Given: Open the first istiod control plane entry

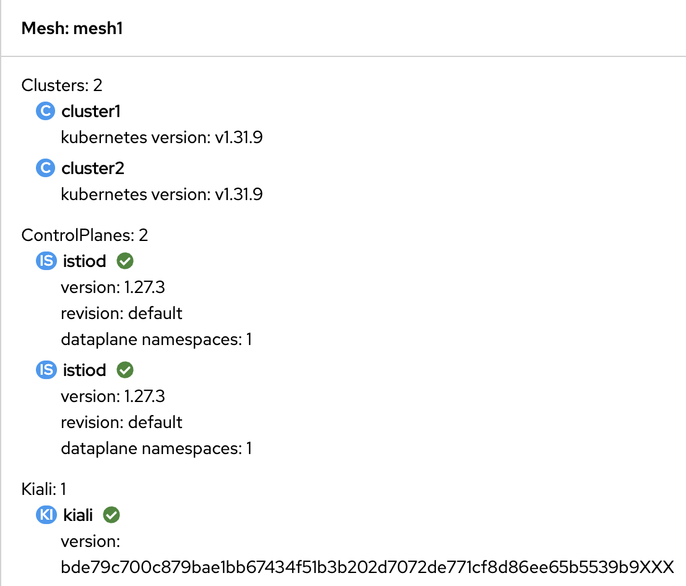Looking at the screenshot, I should (x=85, y=261).
